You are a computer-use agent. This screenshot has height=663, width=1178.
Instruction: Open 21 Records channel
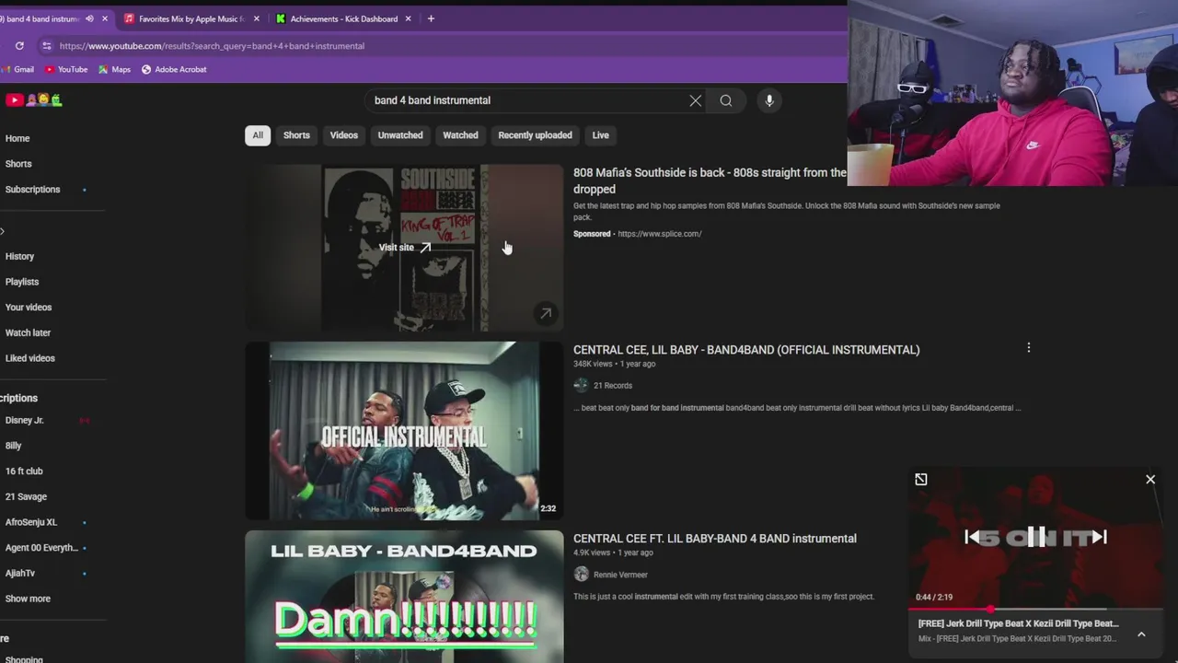612,386
